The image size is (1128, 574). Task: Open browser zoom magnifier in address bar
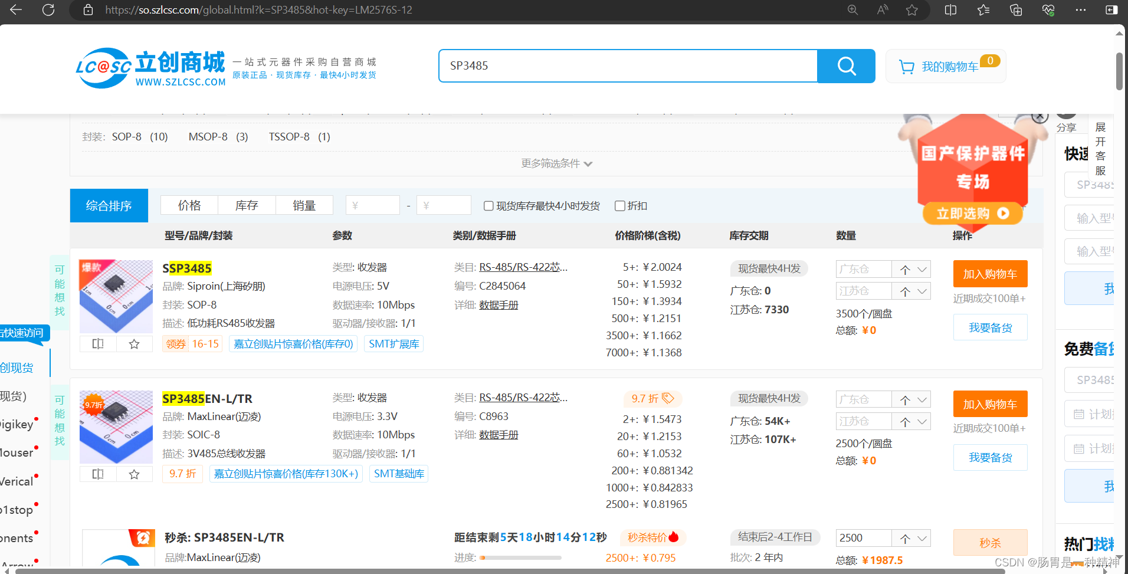pos(852,9)
